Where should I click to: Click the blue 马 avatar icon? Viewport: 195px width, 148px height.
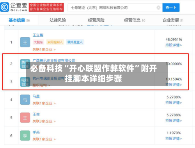pos(25,100)
